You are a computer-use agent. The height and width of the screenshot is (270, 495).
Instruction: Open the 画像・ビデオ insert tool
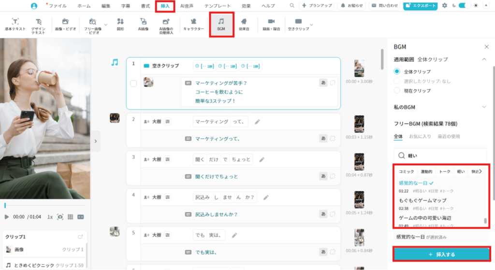(x=65, y=25)
